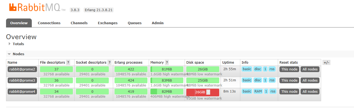The width and height of the screenshot is (354, 108).
Task: Switch to the Overview tab
Action: coord(19,23)
